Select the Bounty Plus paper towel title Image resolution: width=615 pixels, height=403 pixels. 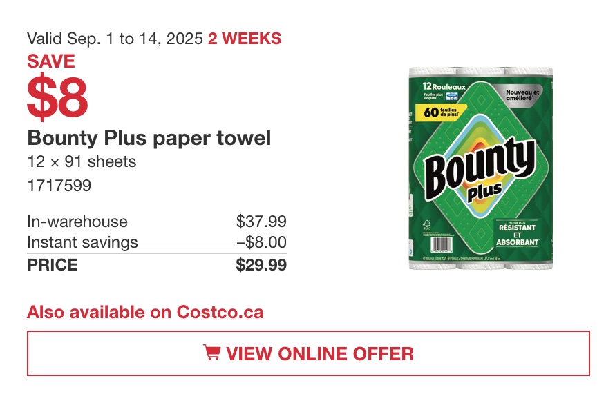click(x=149, y=138)
